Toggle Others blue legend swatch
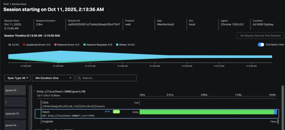The width and height of the screenshot is (285, 130). click(117, 45)
